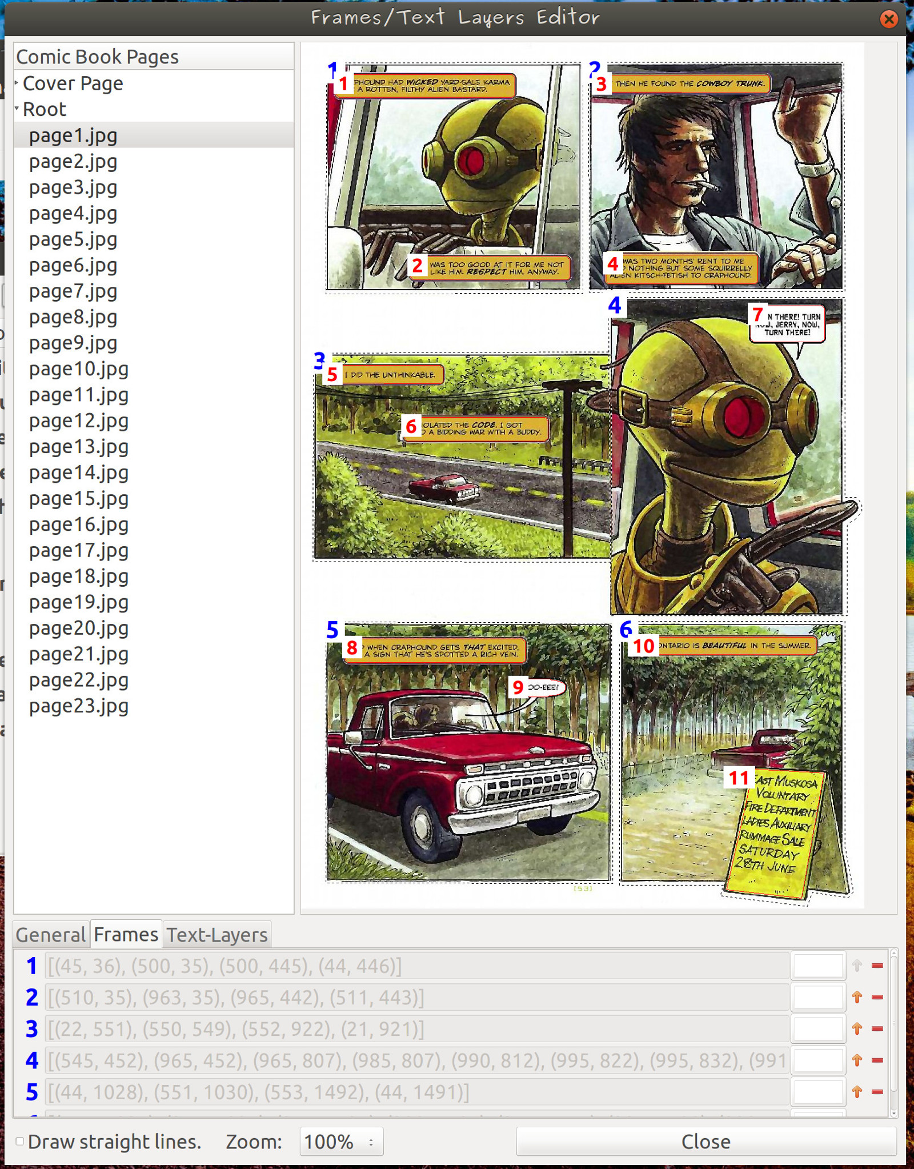Switch to the Frames tab

126,934
